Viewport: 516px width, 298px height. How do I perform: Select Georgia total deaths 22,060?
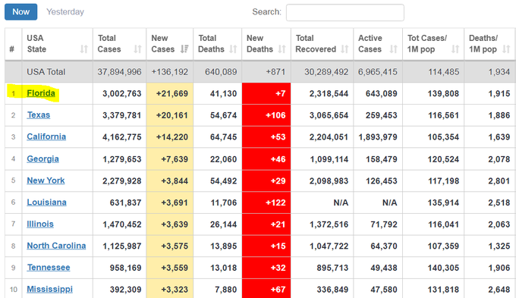click(x=223, y=159)
